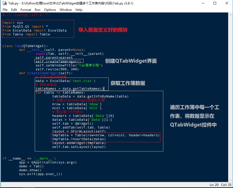The image size is (233, 188).
Task: Click the IDLE file icon in title bar
Action: [x=4, y=3]
